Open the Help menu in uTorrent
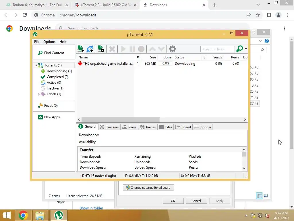This screenshot has height=221, width=294. tap(63, 42)
